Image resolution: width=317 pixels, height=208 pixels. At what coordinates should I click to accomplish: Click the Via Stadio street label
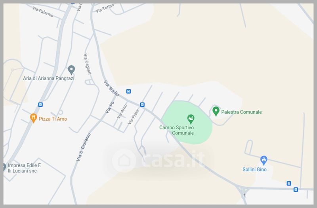[x=111, y=88]
